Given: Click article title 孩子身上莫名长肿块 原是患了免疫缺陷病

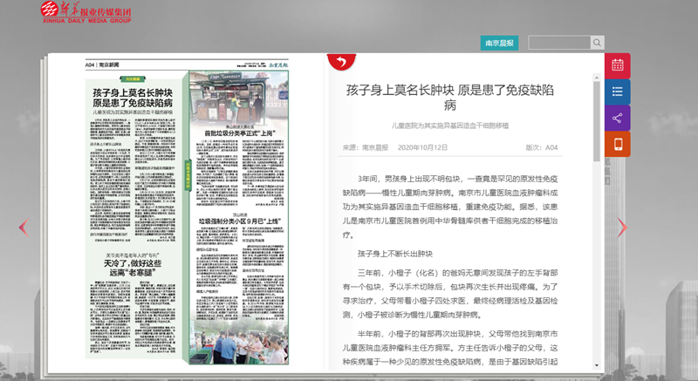Looking at the screenshot, I should pyautogui.click(x=450, y=98).
